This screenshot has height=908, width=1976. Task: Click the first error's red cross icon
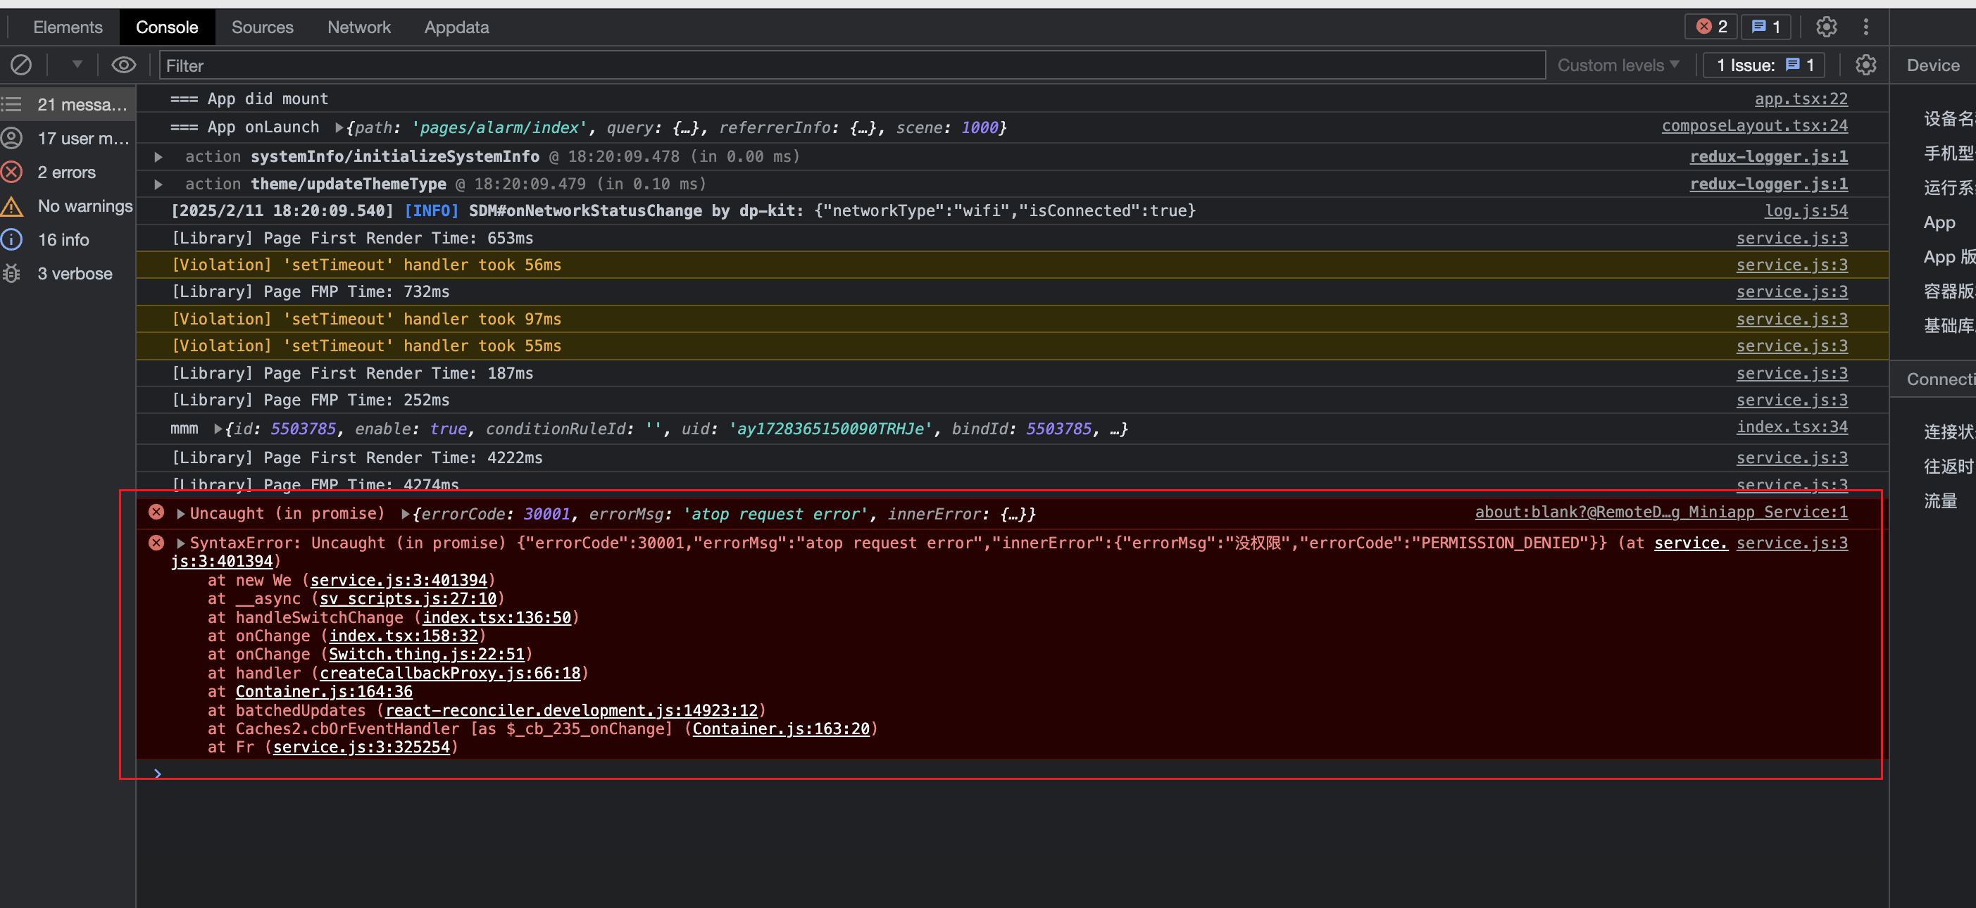click(156, 512)
